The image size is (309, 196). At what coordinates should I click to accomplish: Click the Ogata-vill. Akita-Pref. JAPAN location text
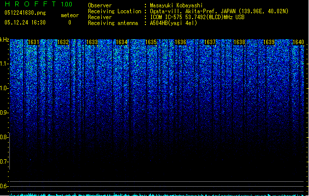point(219,11)
